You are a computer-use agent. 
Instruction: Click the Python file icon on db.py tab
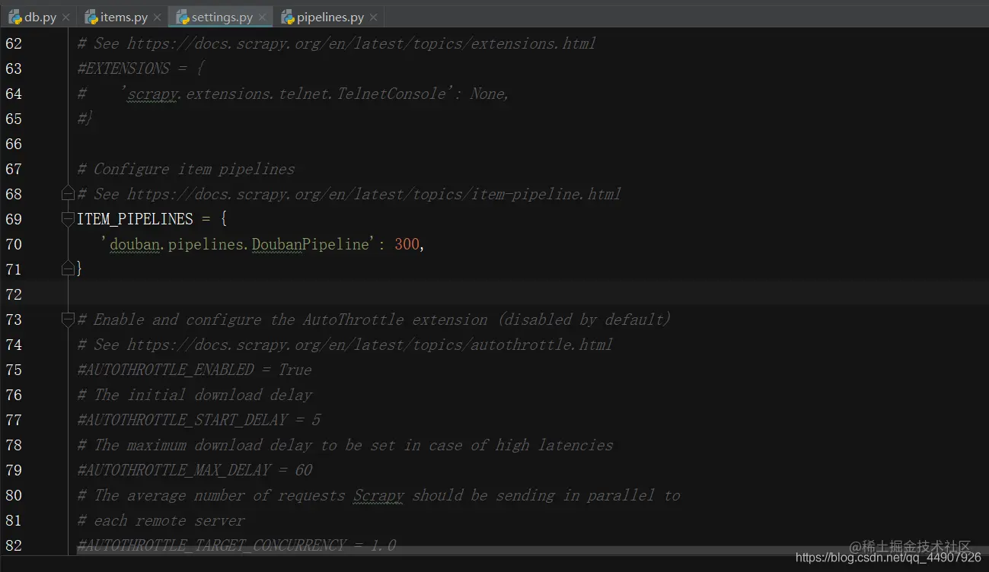tap(15, 17)
